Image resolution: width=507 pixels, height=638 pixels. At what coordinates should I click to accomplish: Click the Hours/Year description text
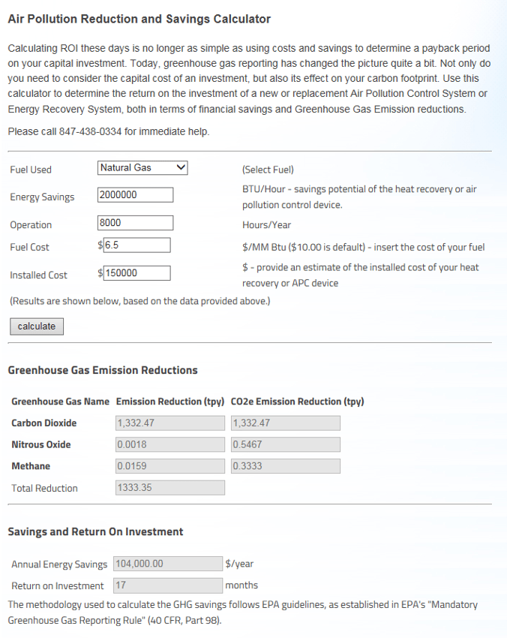[x=267, y=225]
